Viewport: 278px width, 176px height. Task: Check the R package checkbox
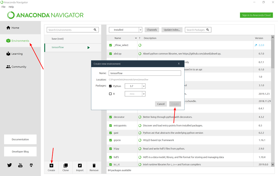coord(110,94)
